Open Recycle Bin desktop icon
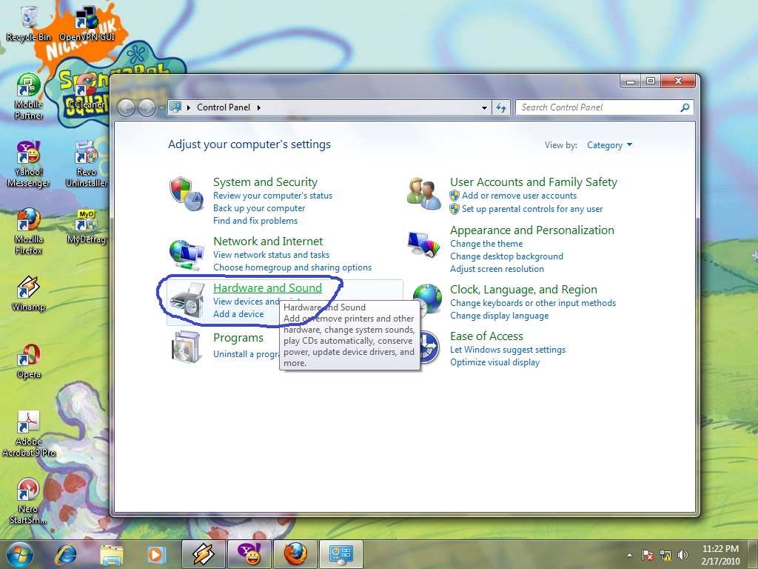758x569 pixels. (29, 24)
